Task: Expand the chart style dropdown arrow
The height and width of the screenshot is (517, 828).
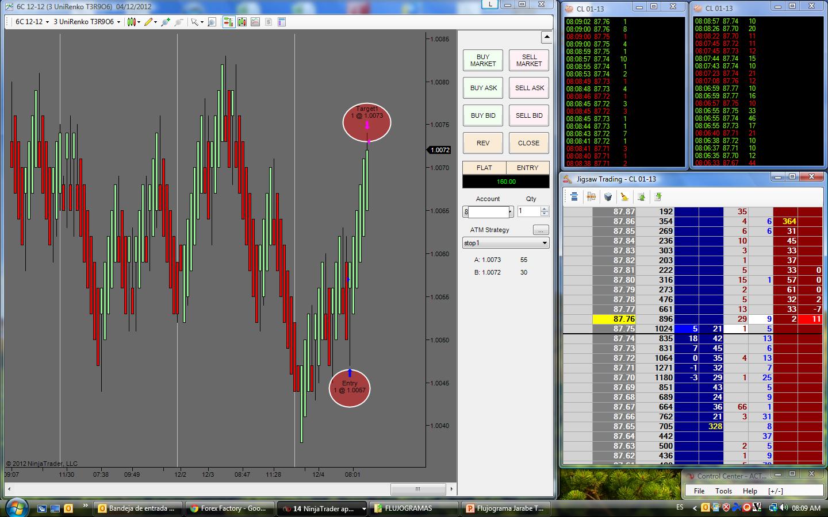Action: click(x=139, y=22)
